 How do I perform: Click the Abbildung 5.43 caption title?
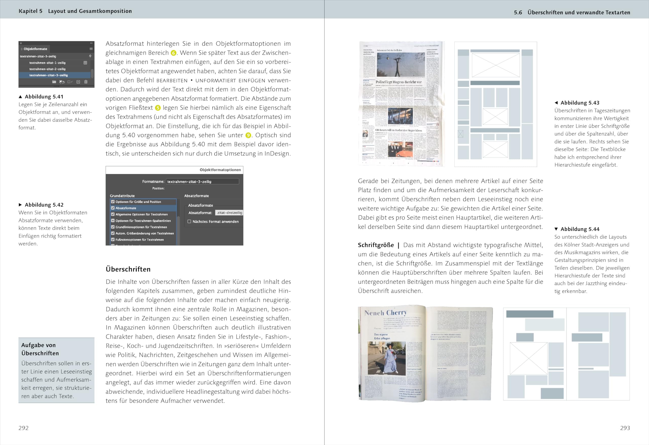pyautogui.click(x=580, y=103)
